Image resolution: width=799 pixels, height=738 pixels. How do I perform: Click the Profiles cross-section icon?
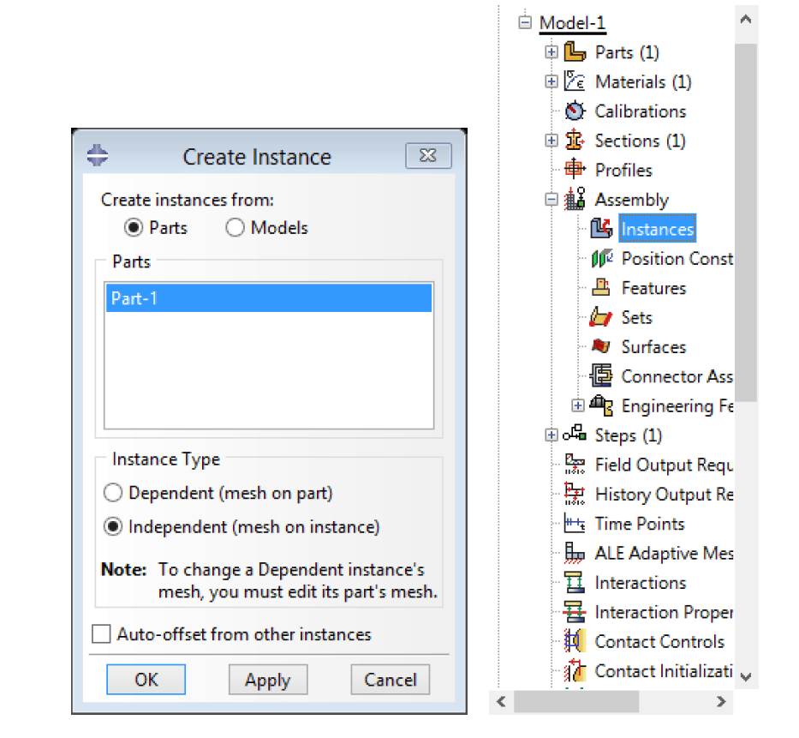[575, 170]
